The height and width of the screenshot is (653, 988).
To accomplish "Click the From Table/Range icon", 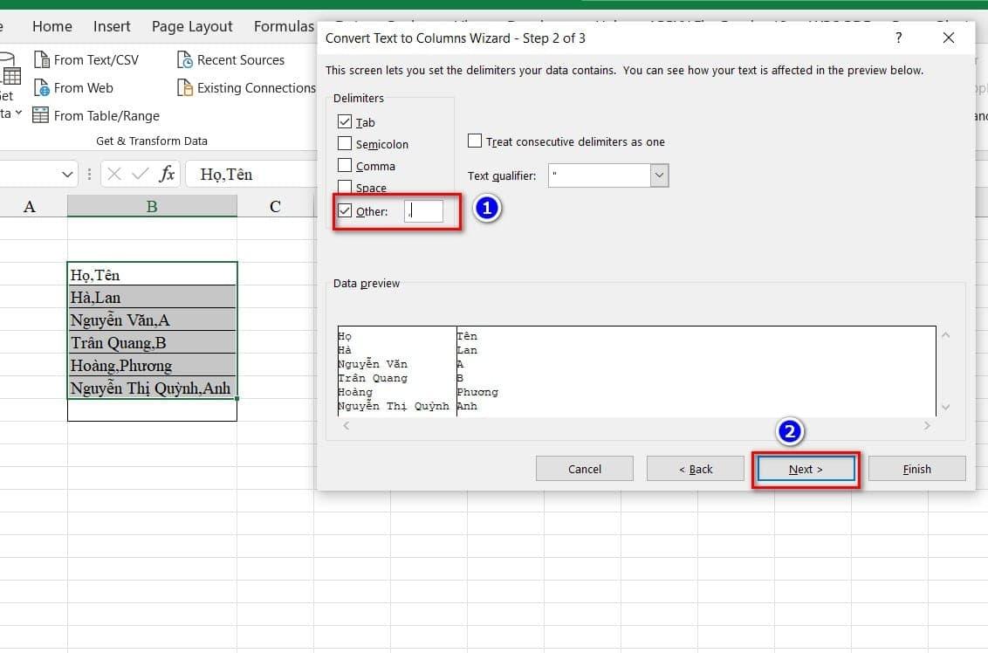I will coord(41,115).
